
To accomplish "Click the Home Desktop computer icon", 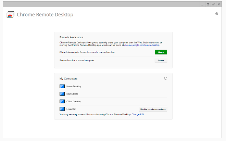I will (62, 87).
